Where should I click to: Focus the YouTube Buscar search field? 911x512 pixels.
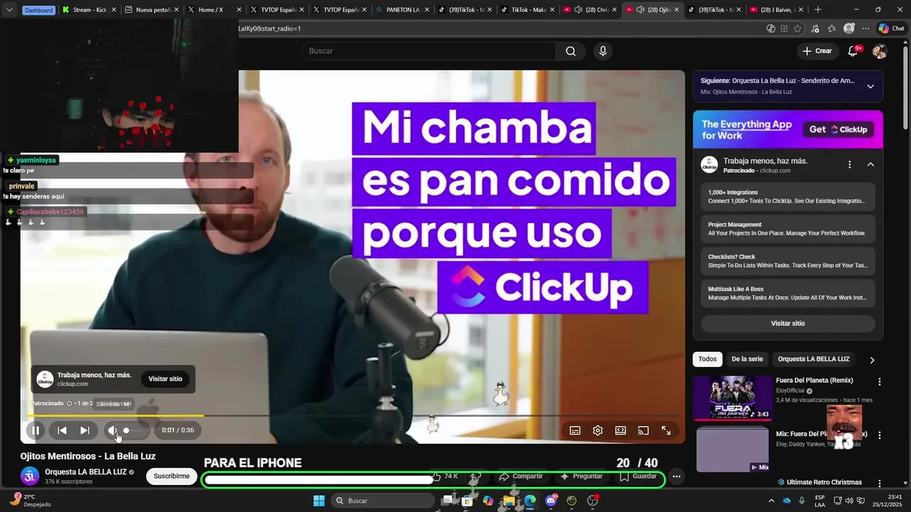click(429, 51)
